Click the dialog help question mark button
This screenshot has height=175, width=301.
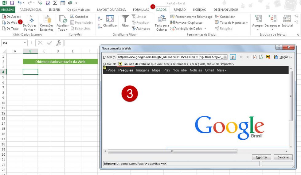coord(279,47)
